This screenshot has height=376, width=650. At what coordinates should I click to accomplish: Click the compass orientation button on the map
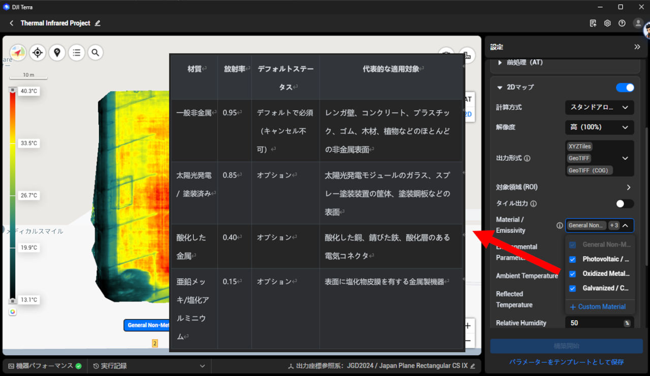point(18,52)
